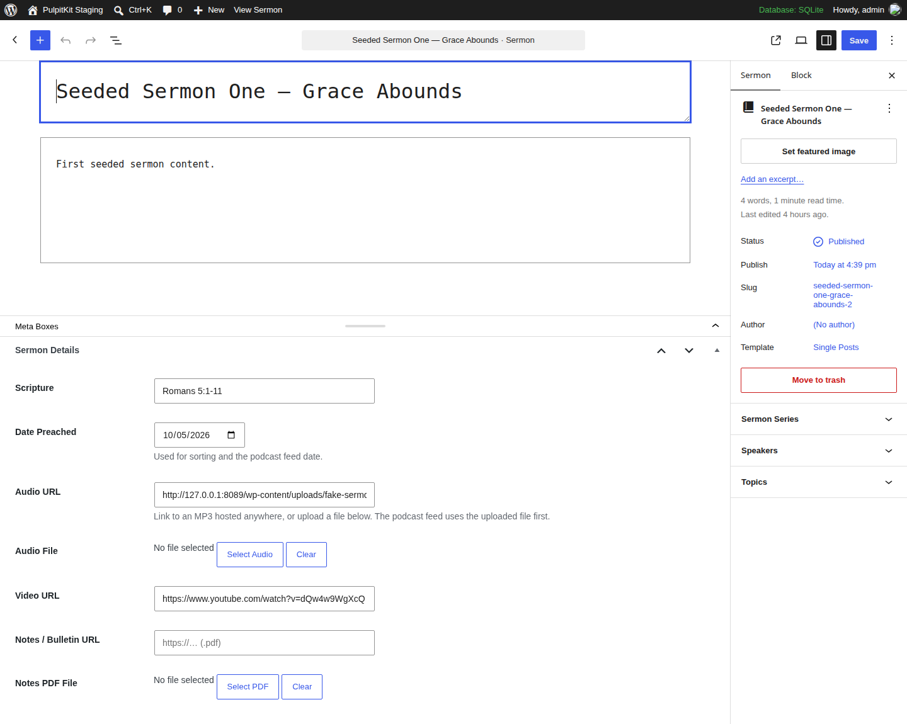907x724 pixels.
Task: Click the sermon book icon in sidebar
Action: click(748, 107)
